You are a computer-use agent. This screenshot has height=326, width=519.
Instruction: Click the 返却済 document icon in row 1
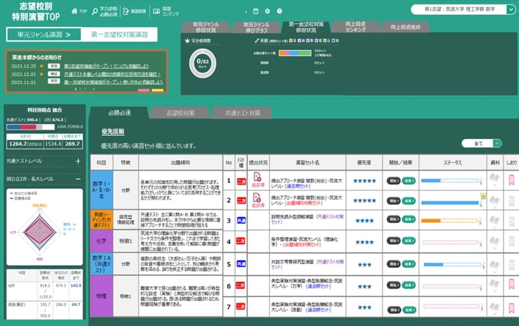tap(257, 179)
